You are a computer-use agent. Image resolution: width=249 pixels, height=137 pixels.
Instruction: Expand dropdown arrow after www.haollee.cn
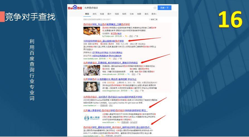(x=98, y=106)
